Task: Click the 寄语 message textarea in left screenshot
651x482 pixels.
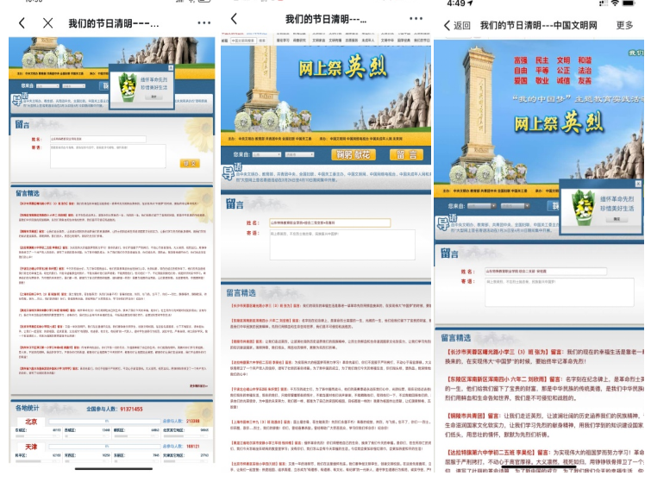Action: [107, 156]
